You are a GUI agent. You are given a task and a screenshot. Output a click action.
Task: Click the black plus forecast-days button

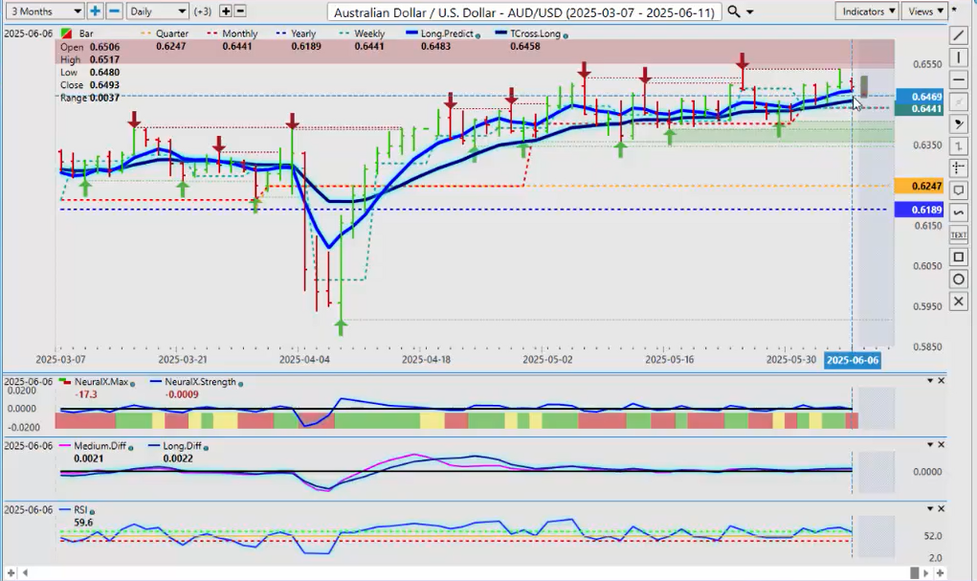coord(226,11)
